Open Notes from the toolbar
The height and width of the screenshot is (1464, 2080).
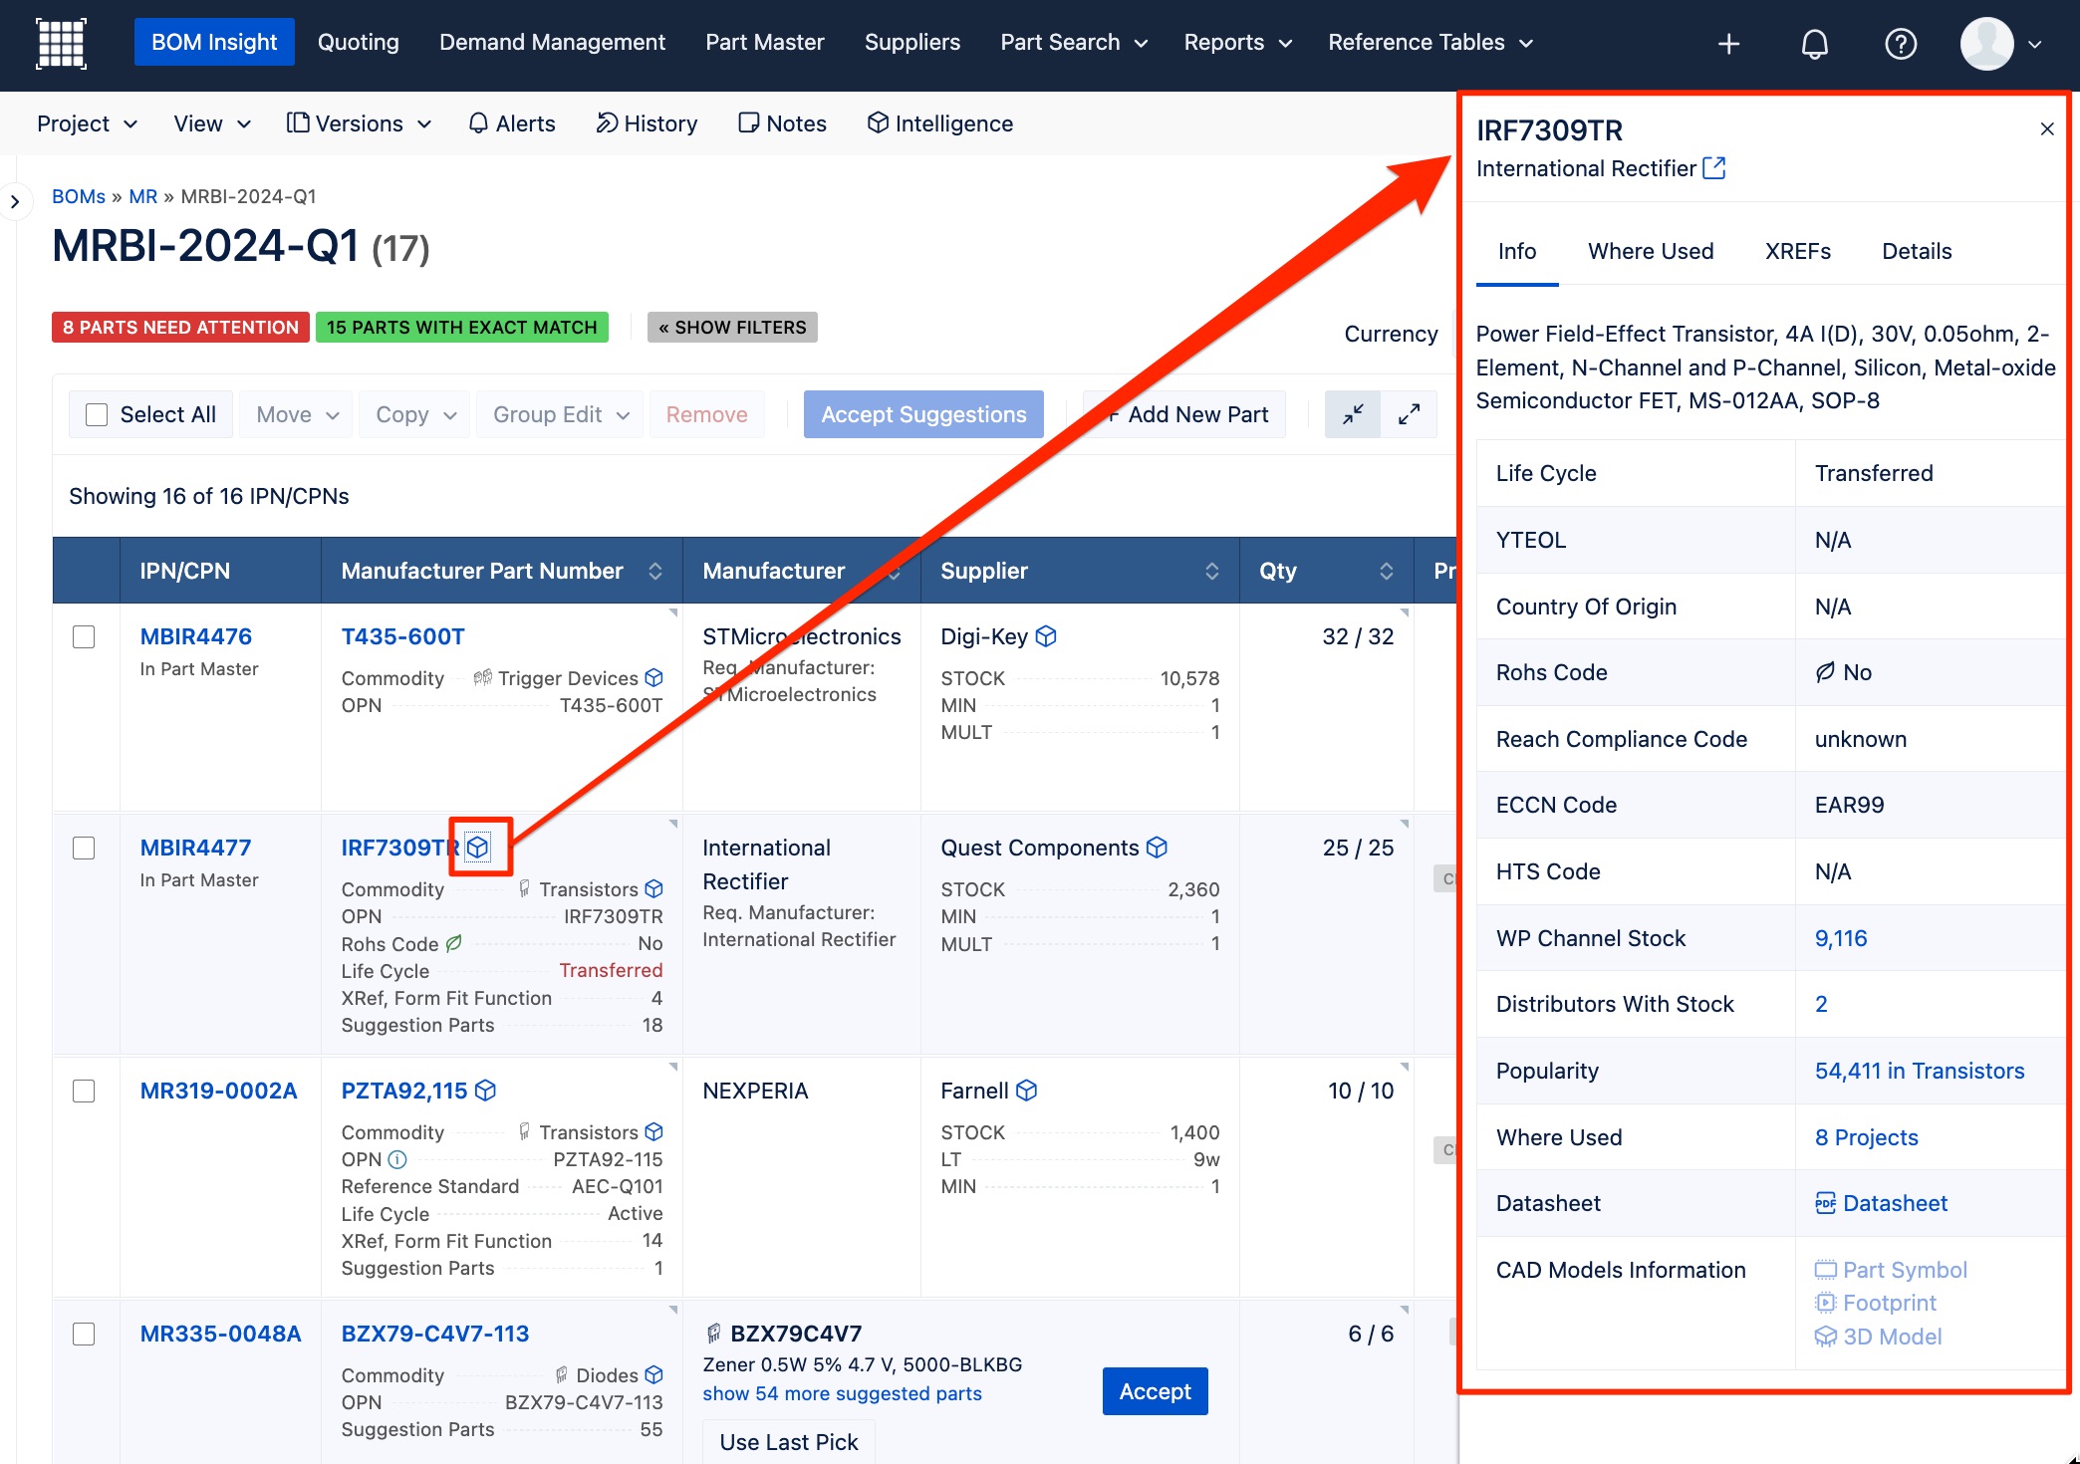click(x=782, y=123)
